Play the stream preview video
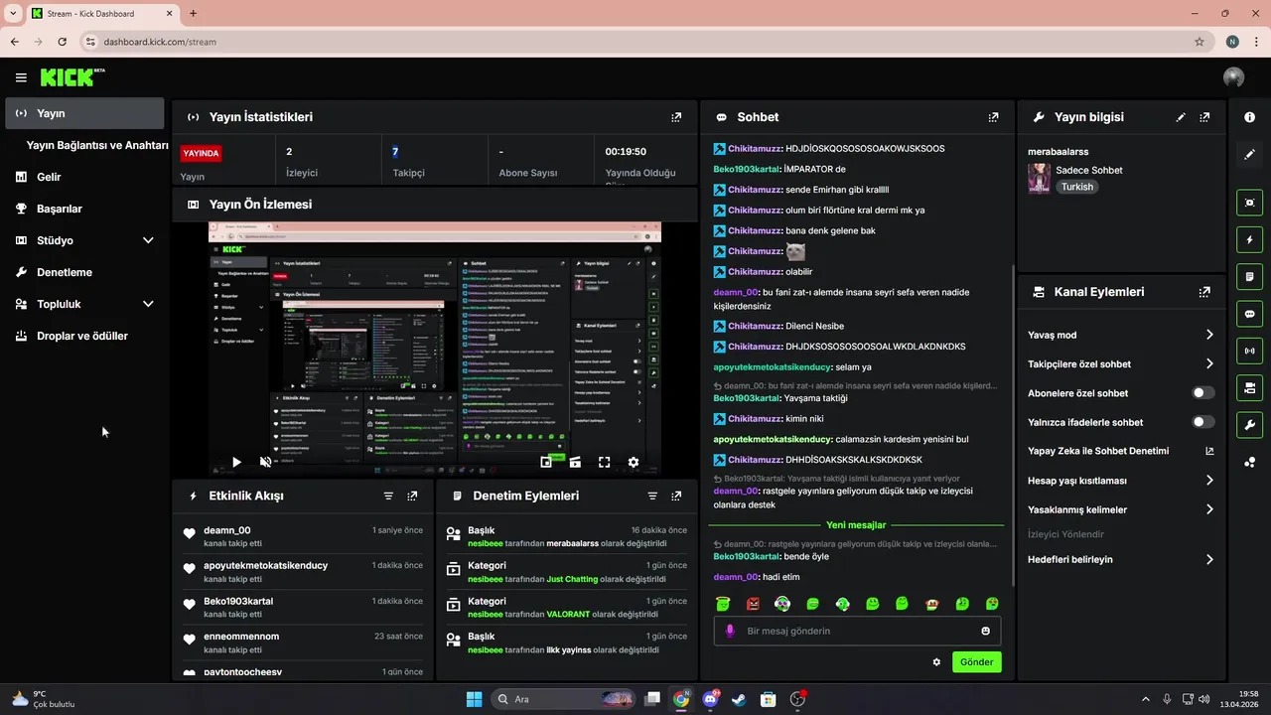Viewport: 1271px width, 715px height. [236, 462]
